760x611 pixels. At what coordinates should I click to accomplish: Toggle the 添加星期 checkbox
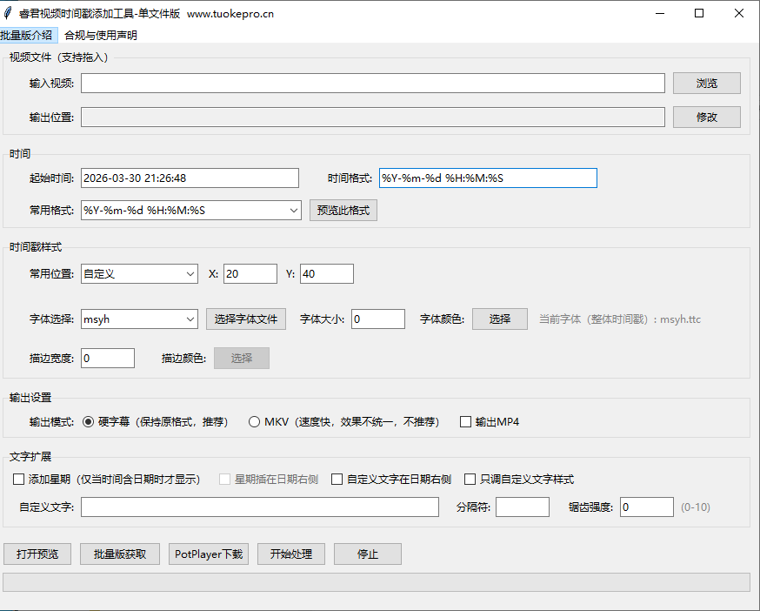tap(19, 480)
